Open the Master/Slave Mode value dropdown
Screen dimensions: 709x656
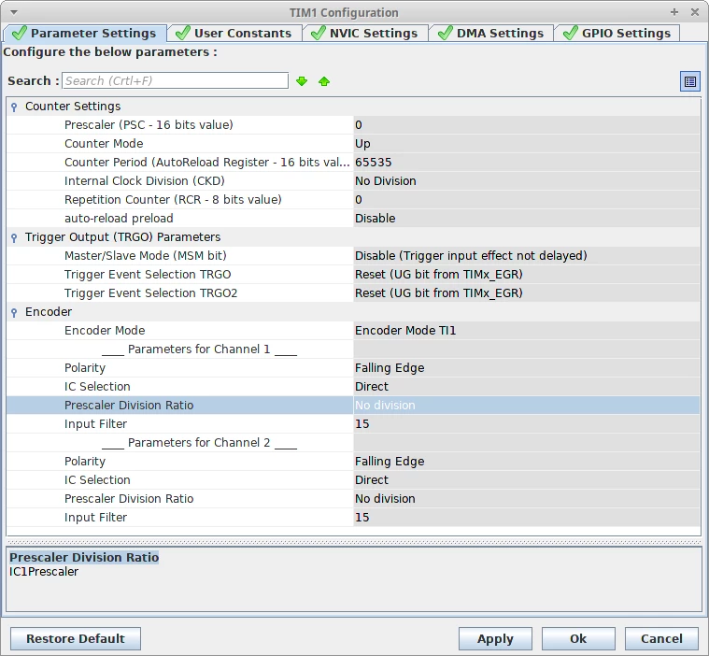click(x=527, y=256)
